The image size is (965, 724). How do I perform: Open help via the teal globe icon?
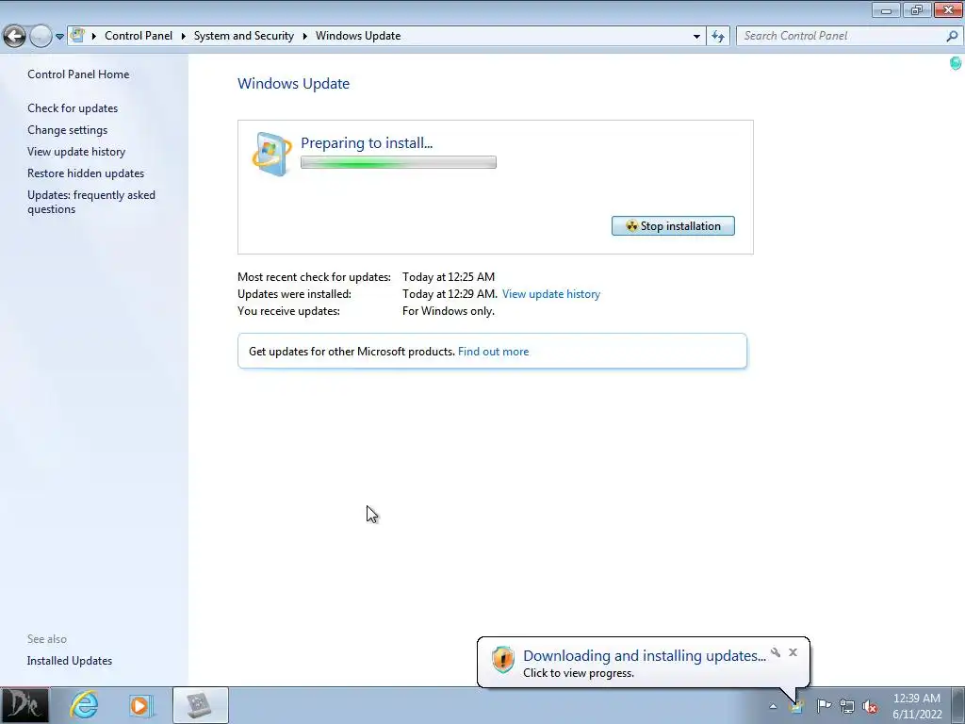click(956, 63)
